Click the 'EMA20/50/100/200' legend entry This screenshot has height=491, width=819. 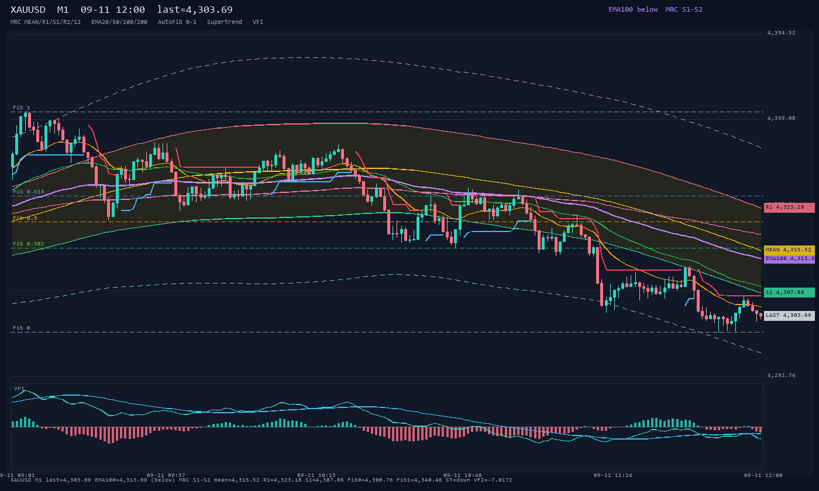tap(119, 22)
